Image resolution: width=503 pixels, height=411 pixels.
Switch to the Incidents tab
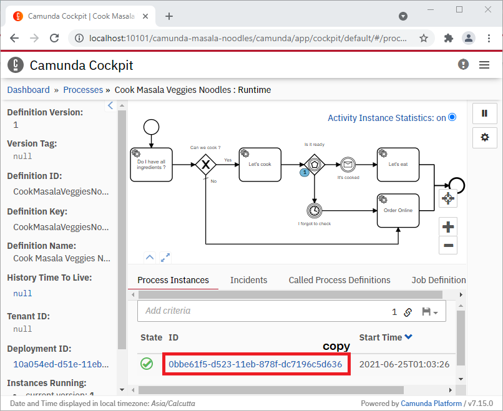point(248,280)
